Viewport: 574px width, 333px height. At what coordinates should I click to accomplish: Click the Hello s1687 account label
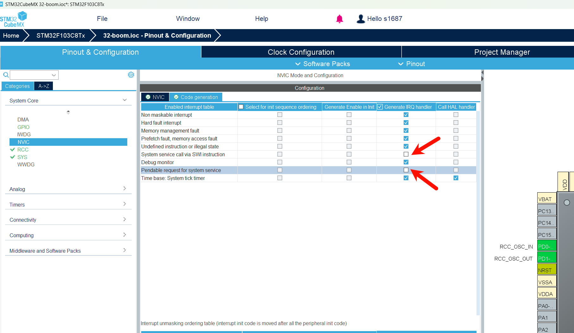[385, 19]
